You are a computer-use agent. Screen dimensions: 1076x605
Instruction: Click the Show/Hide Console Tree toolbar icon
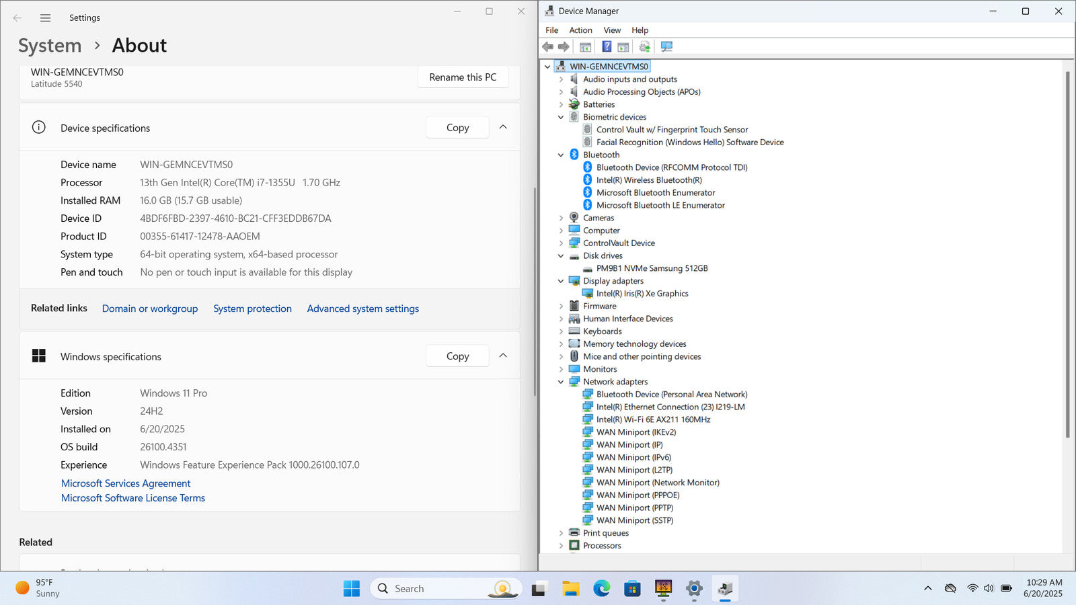tap(585, 46)
